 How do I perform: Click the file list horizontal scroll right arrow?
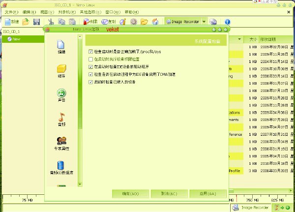click(x=291, y=191)
